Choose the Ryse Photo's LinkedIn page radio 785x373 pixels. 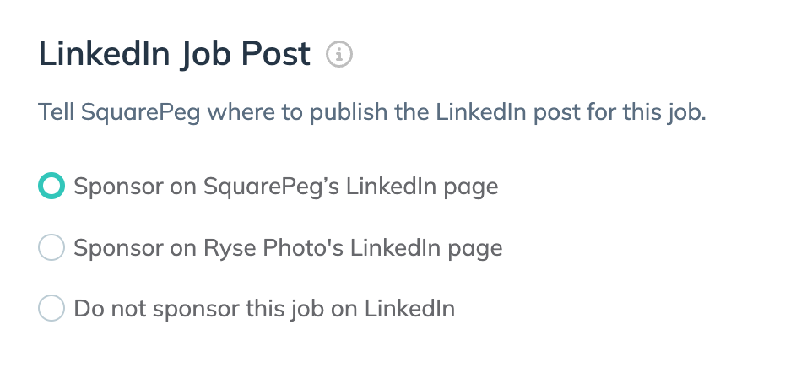coord(51,247)
